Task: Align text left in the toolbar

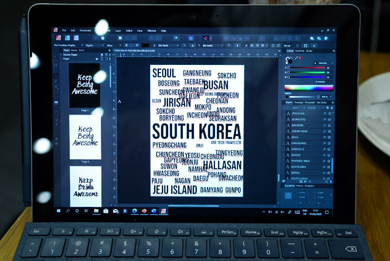Action: point(247,45)
